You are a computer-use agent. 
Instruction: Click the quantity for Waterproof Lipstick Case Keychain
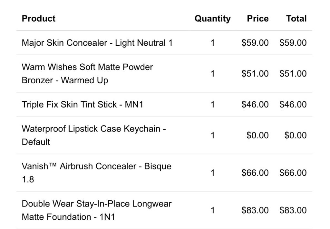tap(212, 135)
